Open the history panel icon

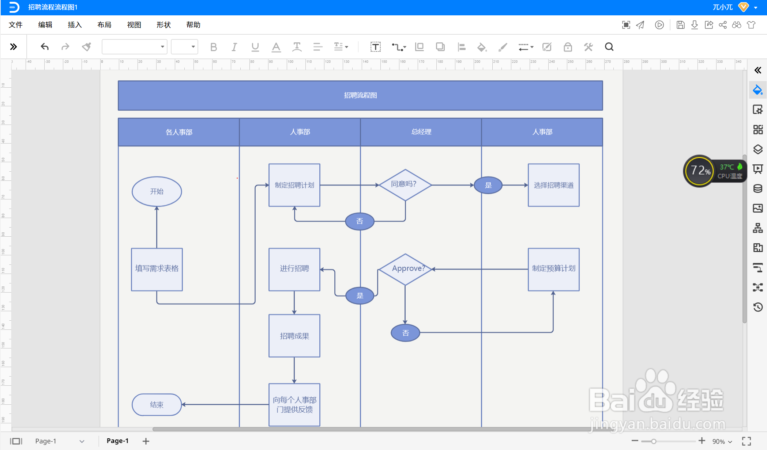click(757, 307)
